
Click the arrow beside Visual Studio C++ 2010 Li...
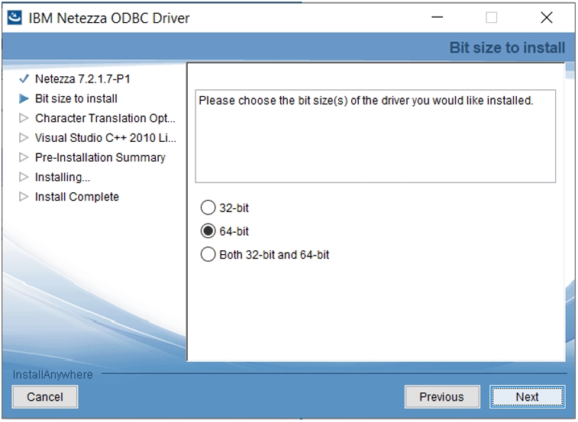coord(24,137)
